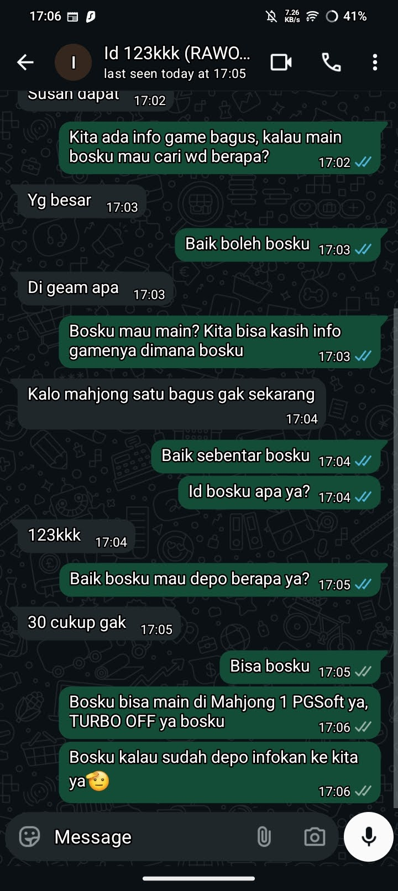The width and height of the screenshot is (398, 891).
Task: Select the '123kkk' received message
Action: (x=77, y=536)
